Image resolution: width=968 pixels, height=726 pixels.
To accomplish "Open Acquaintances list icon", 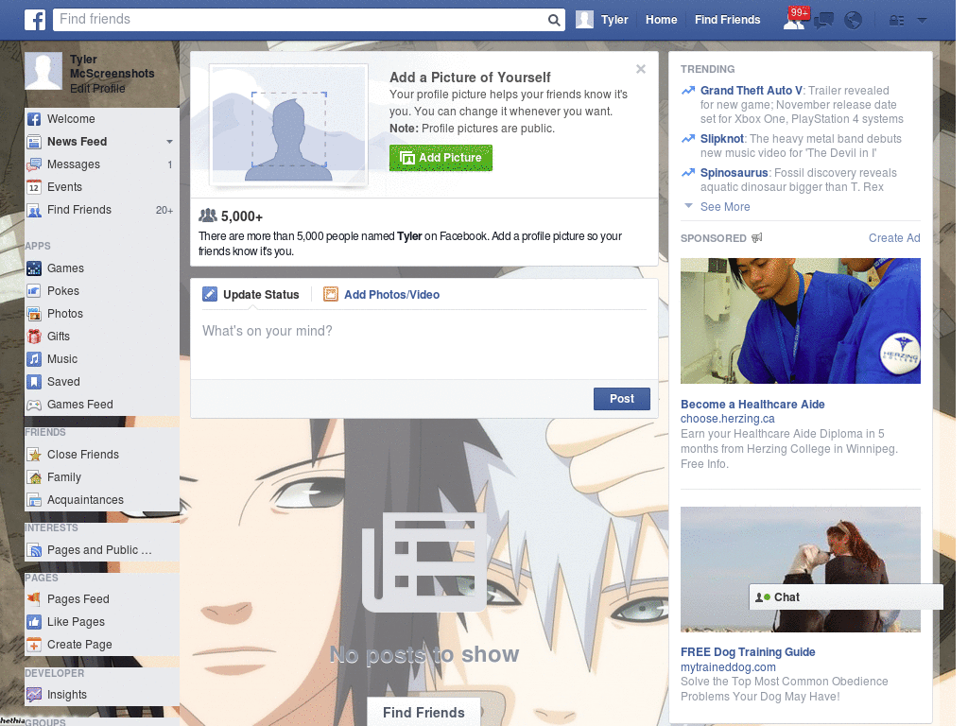I will 34,500.
